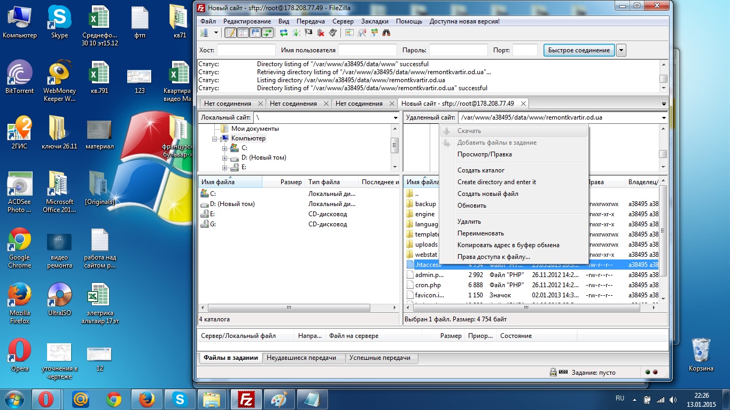This screenshot has width=730, height=410.
Task: Click the "Хост" input field
Action: [245, 50]
